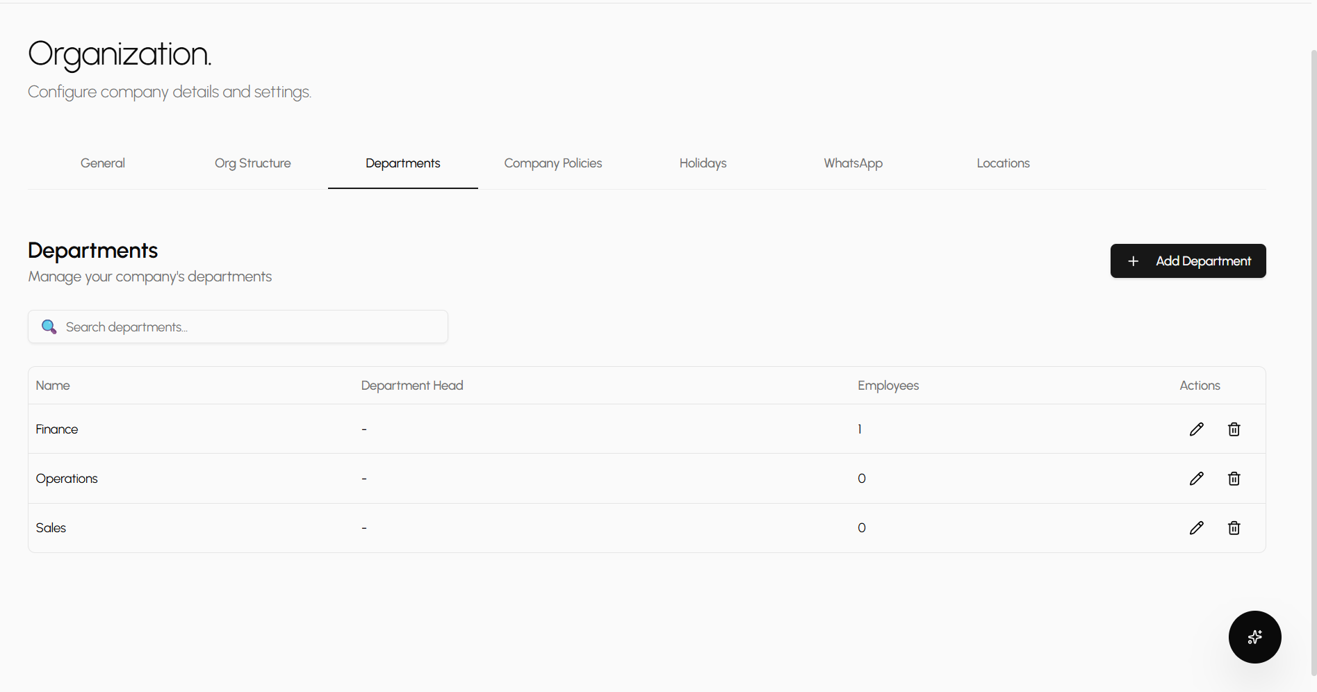Click the Name column header
1317x692 pixels.
[x=53, y=386]
